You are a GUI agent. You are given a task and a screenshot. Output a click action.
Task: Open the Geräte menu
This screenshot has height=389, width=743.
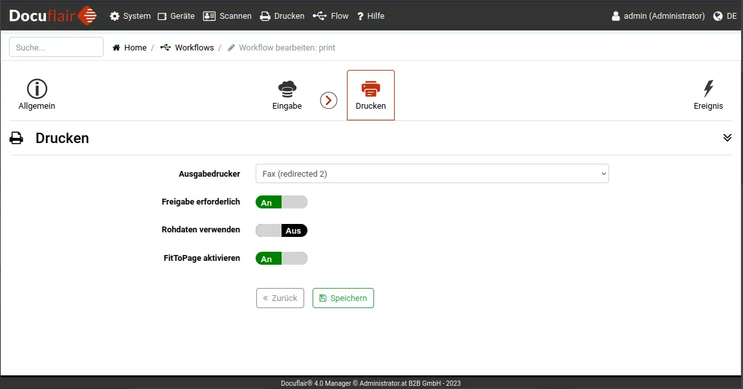pos(176,16)
